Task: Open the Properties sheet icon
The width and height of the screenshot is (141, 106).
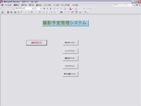Action: click(x=73, y=12)
